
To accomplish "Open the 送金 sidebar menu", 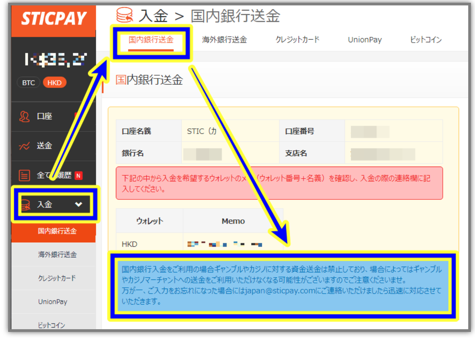I will click(x=54, y=146).
